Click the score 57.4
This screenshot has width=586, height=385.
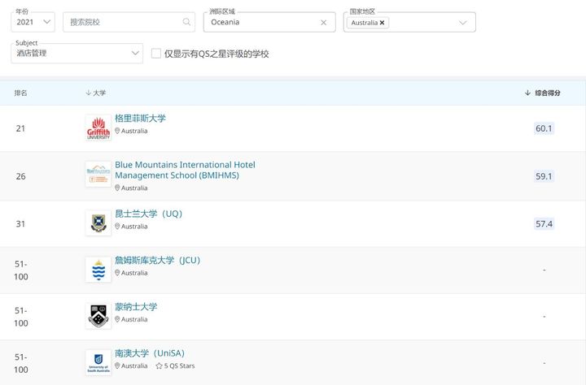544,224
